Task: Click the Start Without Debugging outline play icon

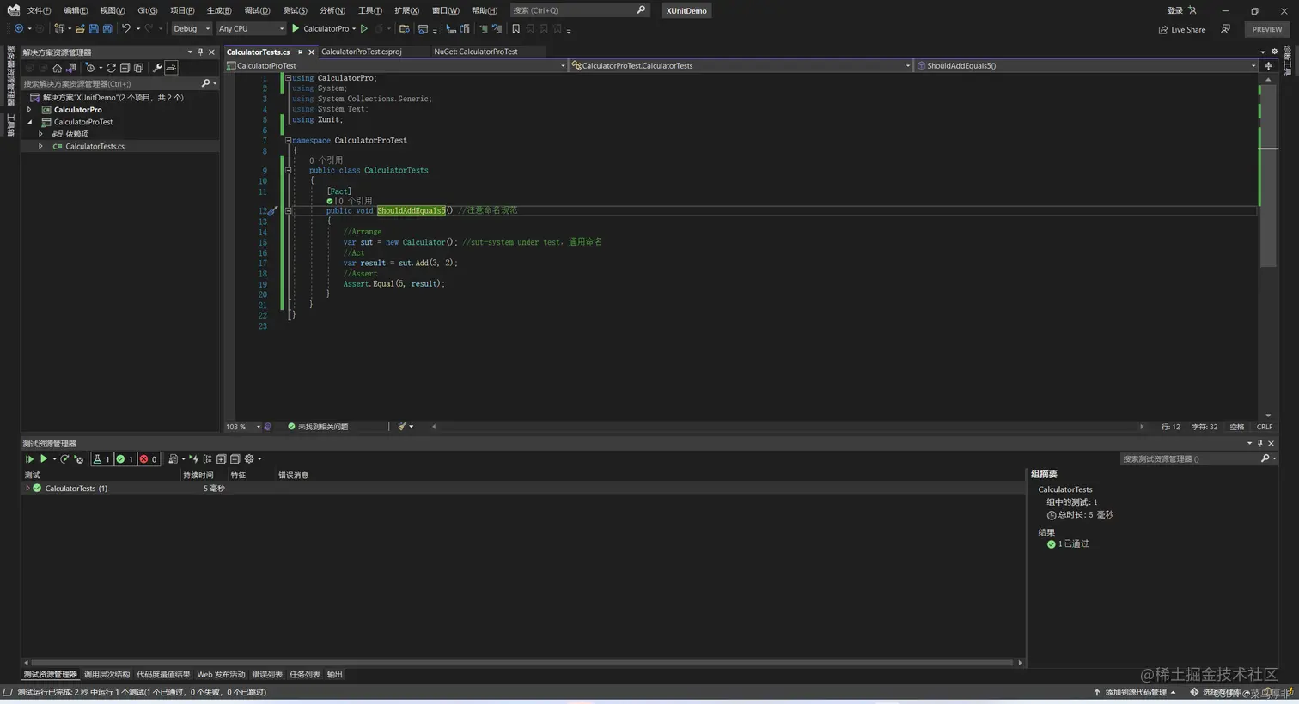Action: pyautogui.click(x=363, y=28)
